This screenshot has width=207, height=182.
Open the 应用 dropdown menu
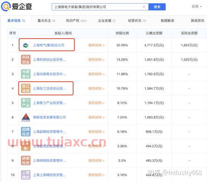click(x=197, y=7)
